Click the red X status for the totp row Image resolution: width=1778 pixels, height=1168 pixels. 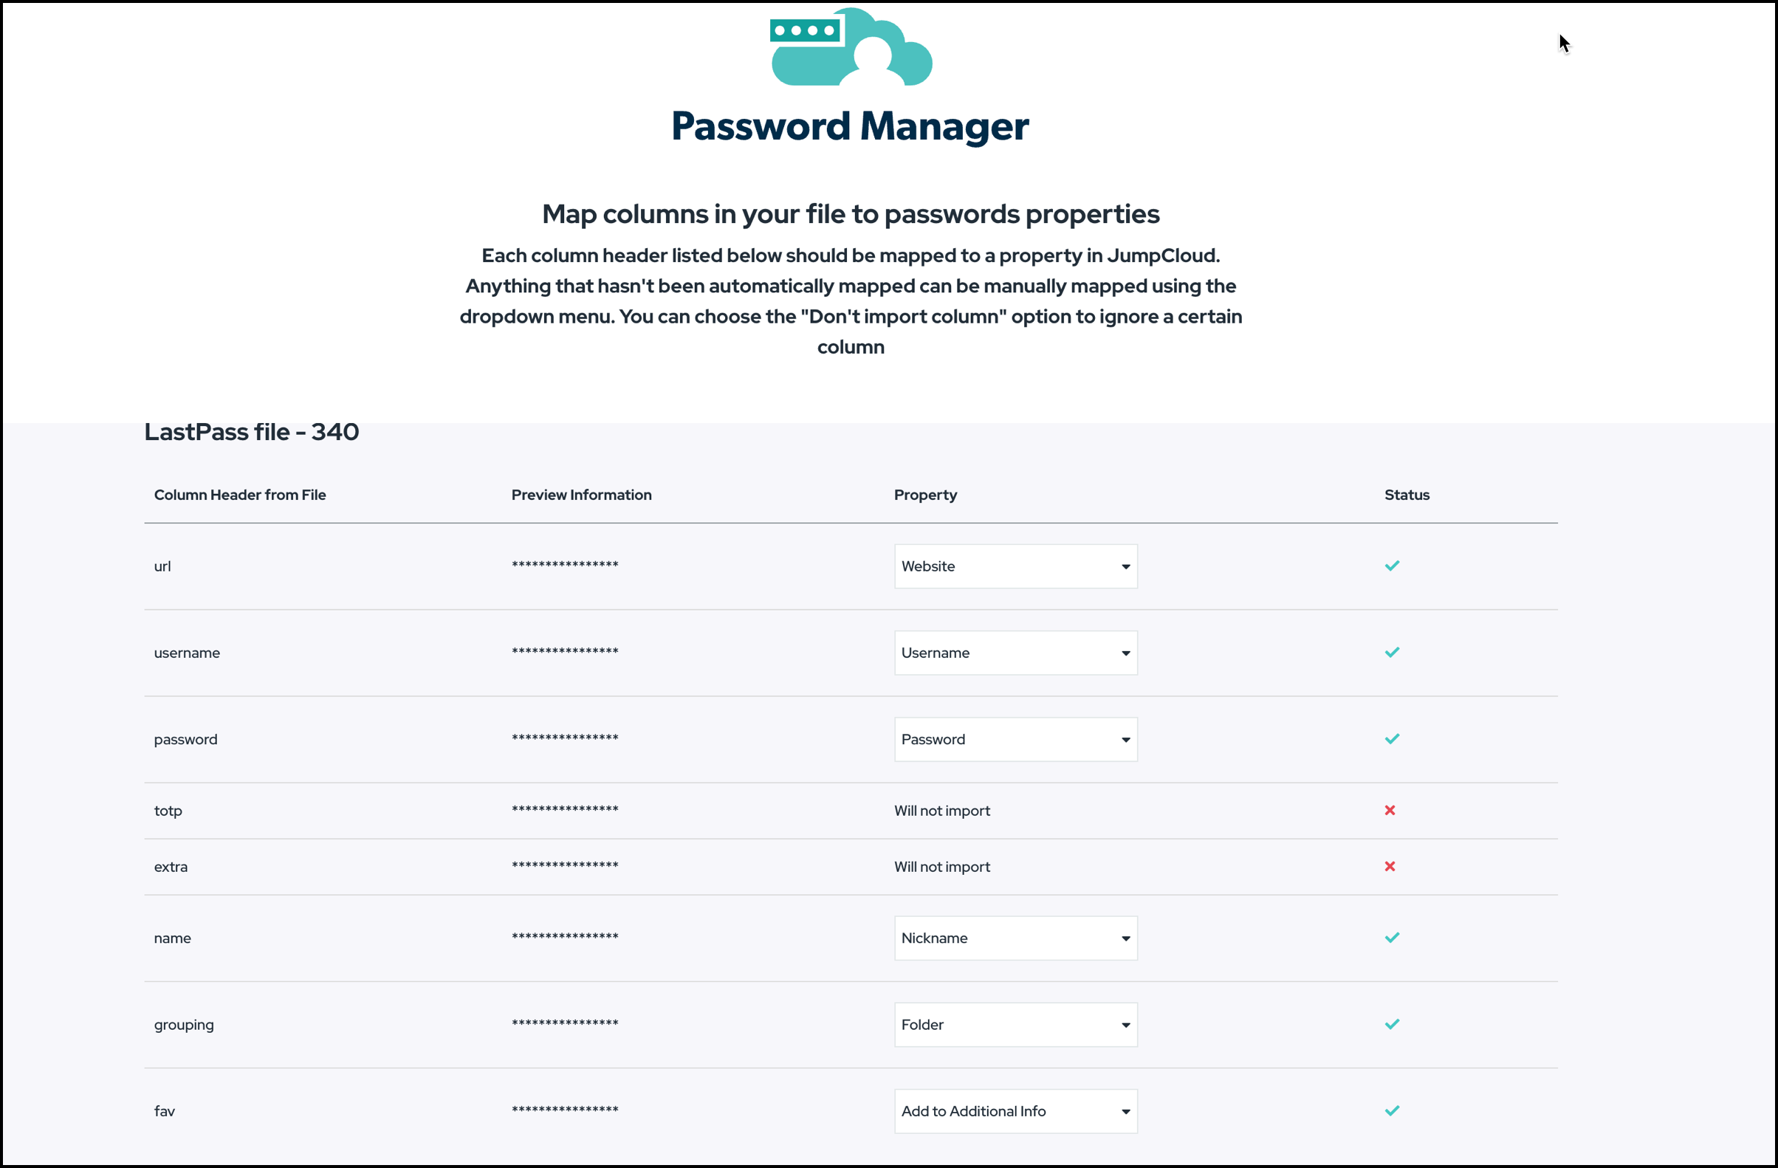(x=1390, y=810)
